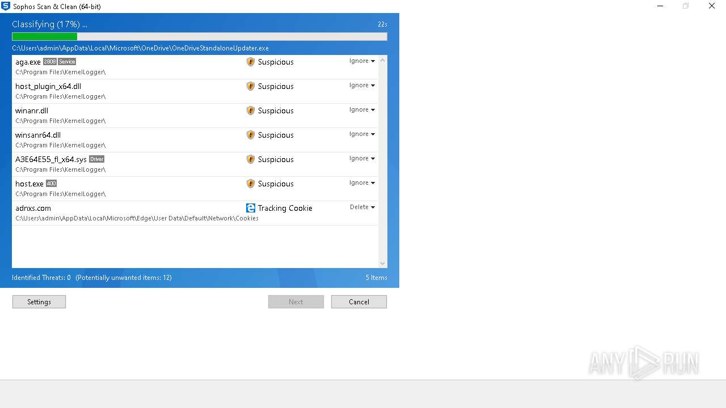The height and width of the screenshot is (408, 726).
Task: Open the Ignore dropdown for A3E64E55_fl_x64.sys
Action: pyautogui.click(x=362, y=159)
